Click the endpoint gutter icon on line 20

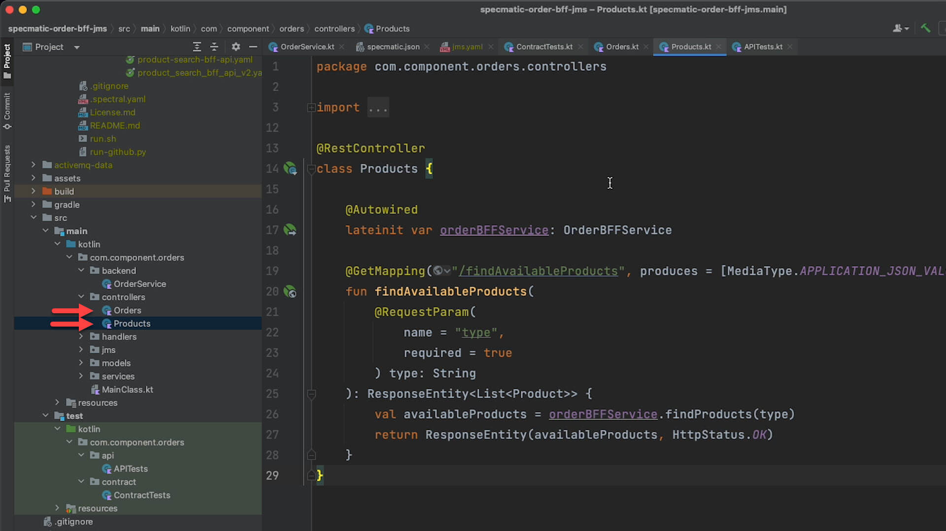(x=290, y=292)
